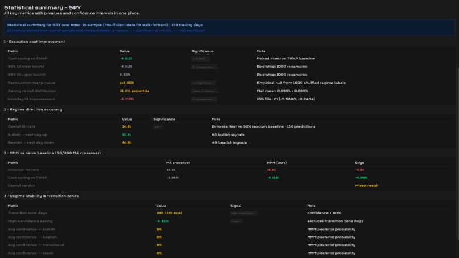Select the blue summary banner about 159 trading days
459x258 pixels.
pos(229,27)
